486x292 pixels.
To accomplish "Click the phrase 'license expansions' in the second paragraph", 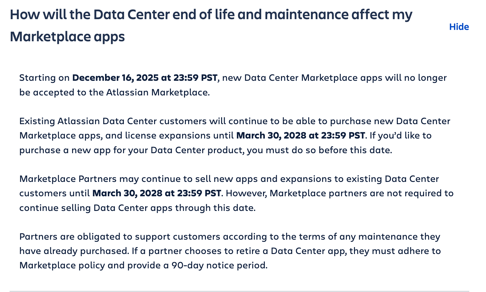I will tap(168, 136).
